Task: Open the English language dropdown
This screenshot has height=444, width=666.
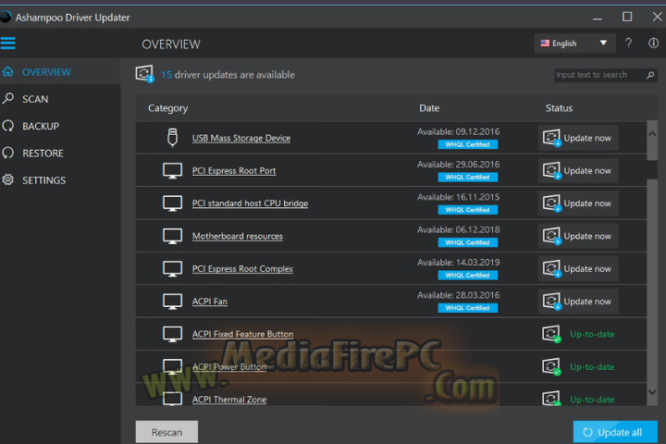Action: point(574,43)
